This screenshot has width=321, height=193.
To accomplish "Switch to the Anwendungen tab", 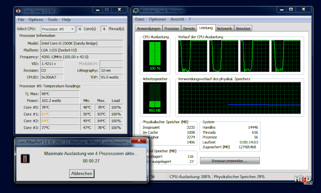I will tap(149, 28).
